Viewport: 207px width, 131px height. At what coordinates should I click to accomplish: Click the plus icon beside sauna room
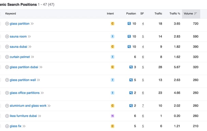[7, 37]
